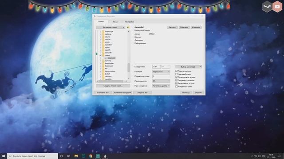Select the steam.ini item in tree
The width and height of the screenshot is (284, 159).
click(111, 58)
